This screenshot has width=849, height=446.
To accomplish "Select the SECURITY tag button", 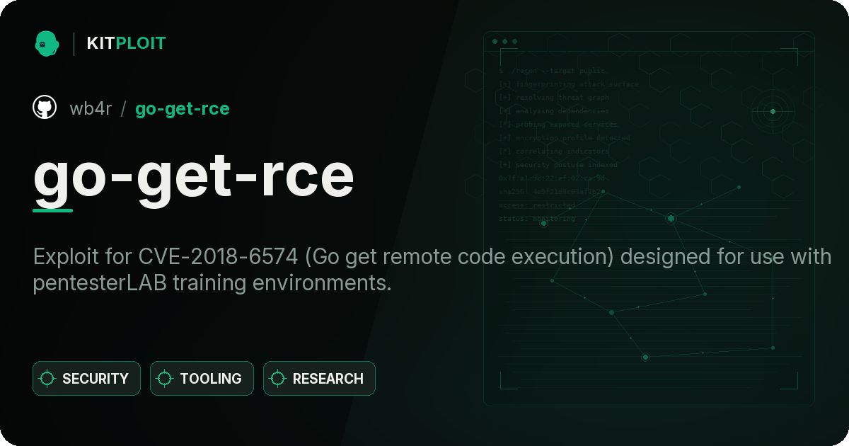I will click(86, 379).
